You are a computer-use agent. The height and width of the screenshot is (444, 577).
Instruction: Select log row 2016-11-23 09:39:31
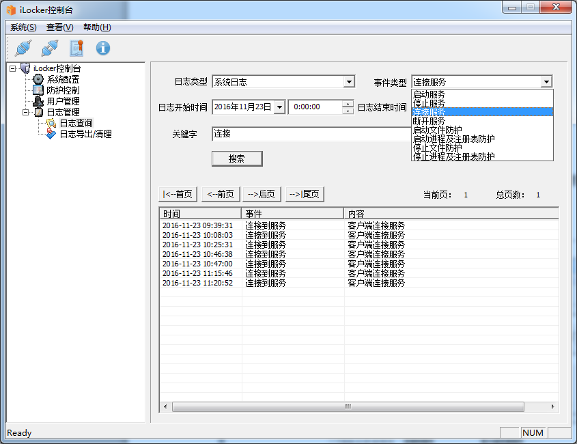click(x=359, y=225)
